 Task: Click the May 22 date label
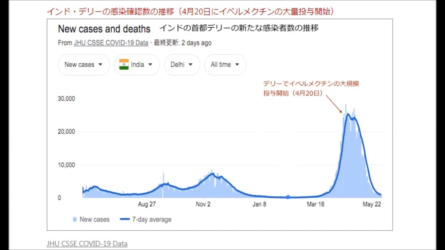372,204
